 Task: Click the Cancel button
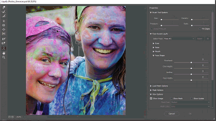(x=172, y=114)
